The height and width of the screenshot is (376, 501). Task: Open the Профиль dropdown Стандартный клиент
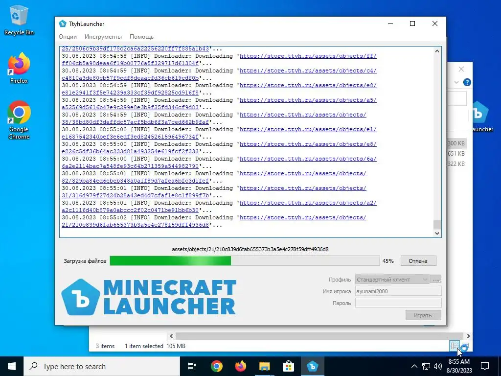tap(392, 280)
